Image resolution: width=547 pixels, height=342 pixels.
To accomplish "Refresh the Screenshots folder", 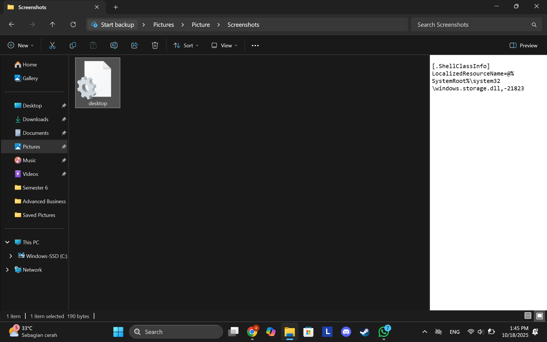I will [73, 25].
